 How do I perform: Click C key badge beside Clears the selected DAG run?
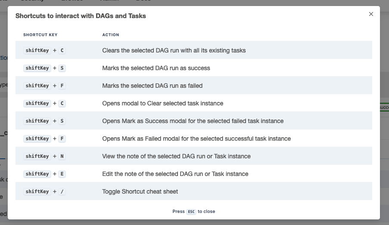click(62, 50)
